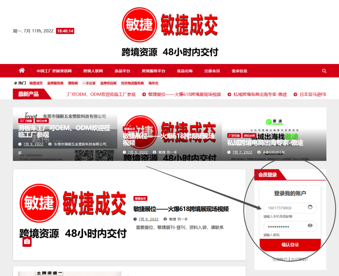Image resolution: width=339 pixels, height=276 pixels.
Task: Click the clock icon beside 7月 7, 2022
Action: click(x=229, y=152)
